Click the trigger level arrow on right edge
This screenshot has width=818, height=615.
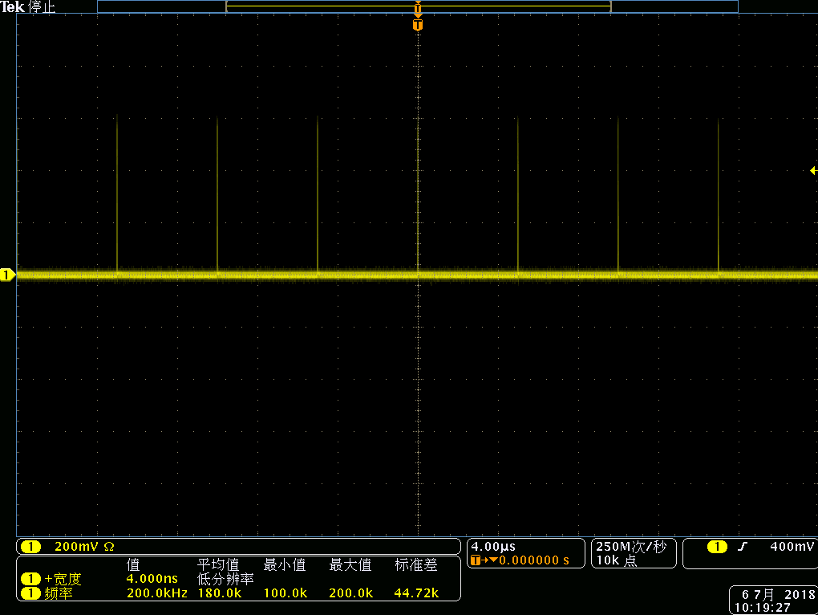tap(812, 170)
